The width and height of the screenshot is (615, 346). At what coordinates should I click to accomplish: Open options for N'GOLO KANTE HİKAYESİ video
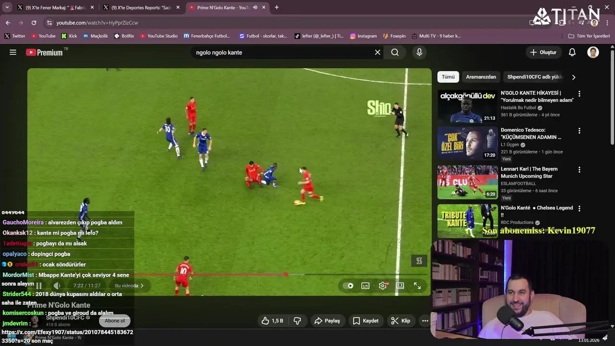(x=579, y=94)
